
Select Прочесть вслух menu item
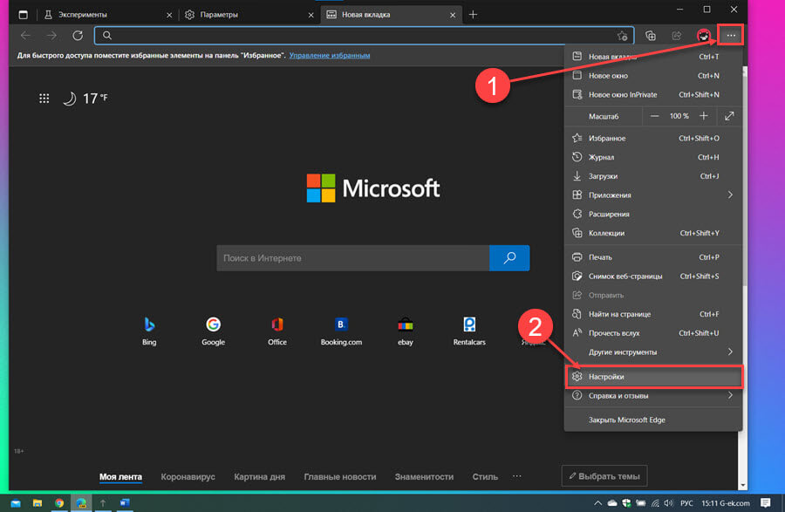tap(652, 333)
